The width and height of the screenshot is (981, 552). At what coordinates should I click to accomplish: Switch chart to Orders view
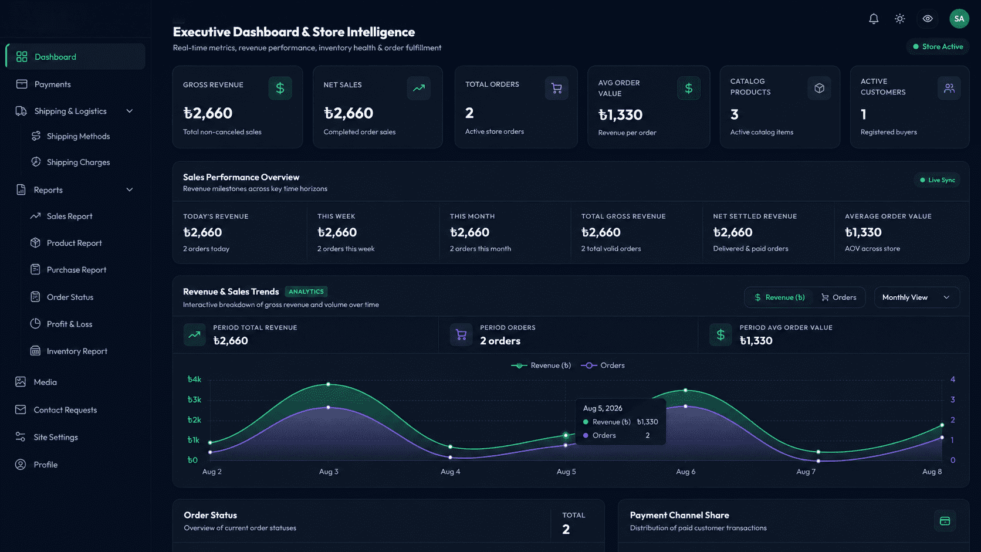[838, 297]
